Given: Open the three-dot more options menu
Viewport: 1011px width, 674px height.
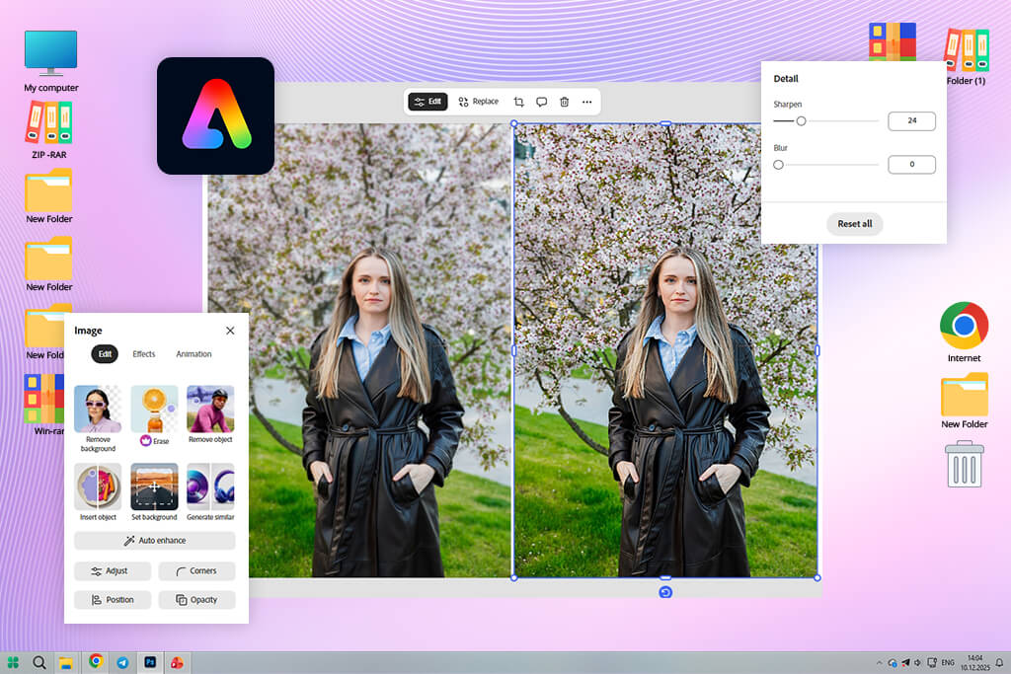Looking at the screenshot, I should point(586,102).
